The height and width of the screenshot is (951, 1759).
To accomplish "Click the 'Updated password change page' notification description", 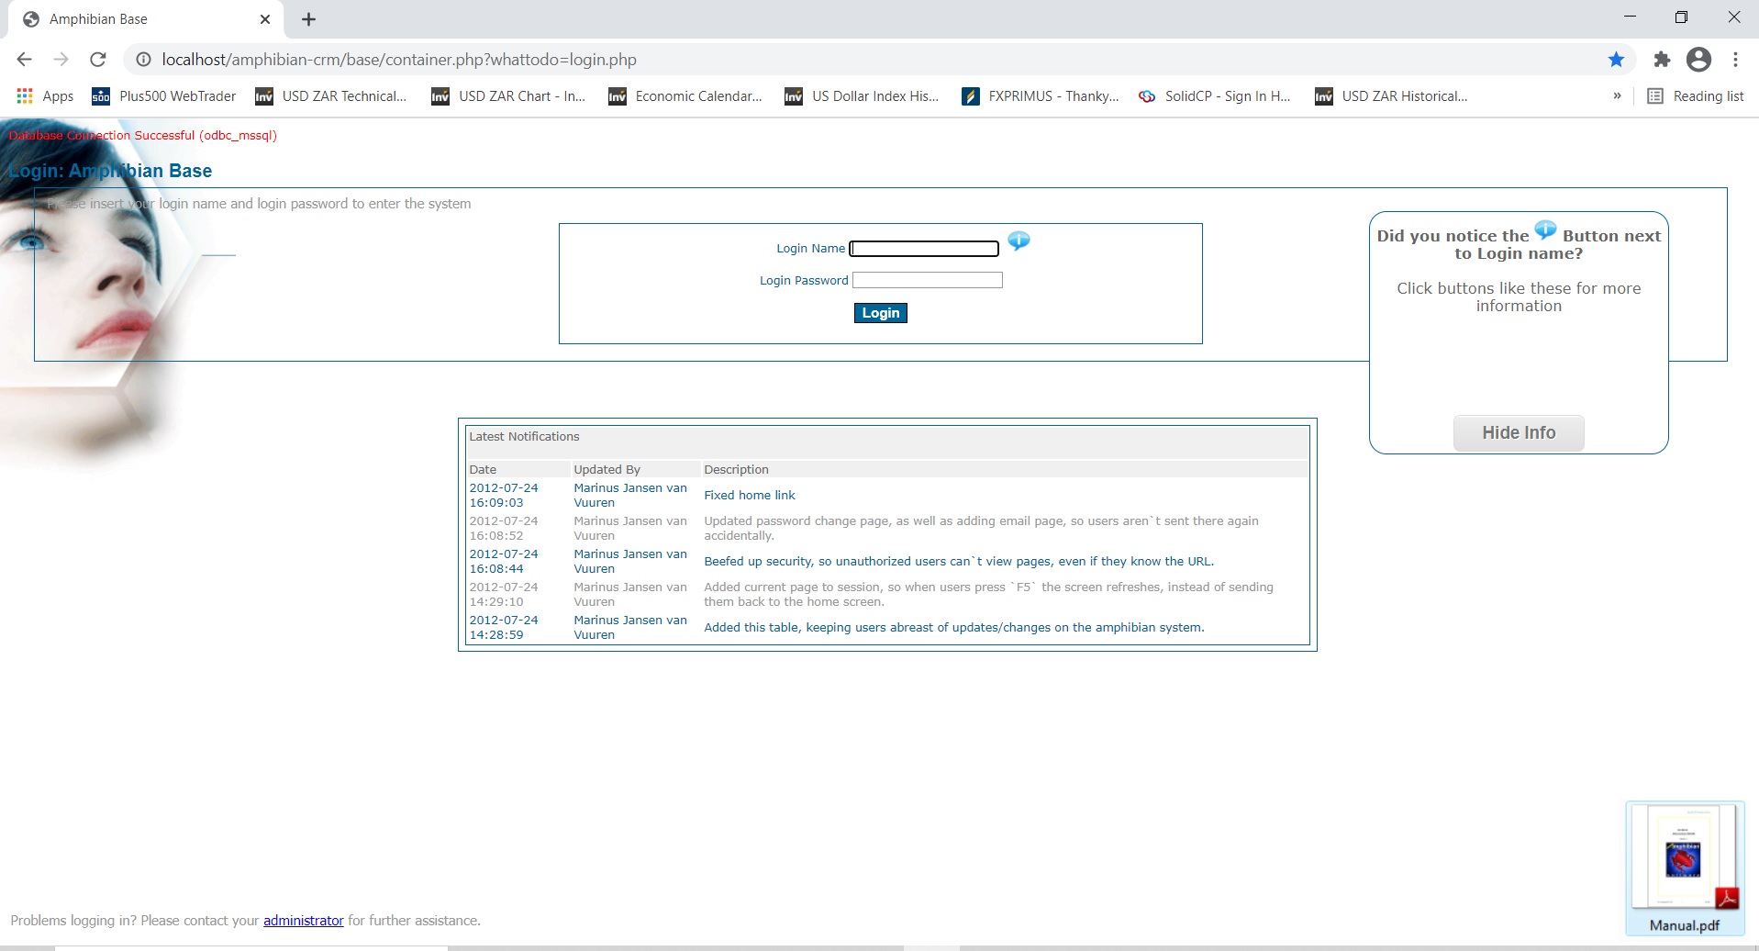I will 981,529.
